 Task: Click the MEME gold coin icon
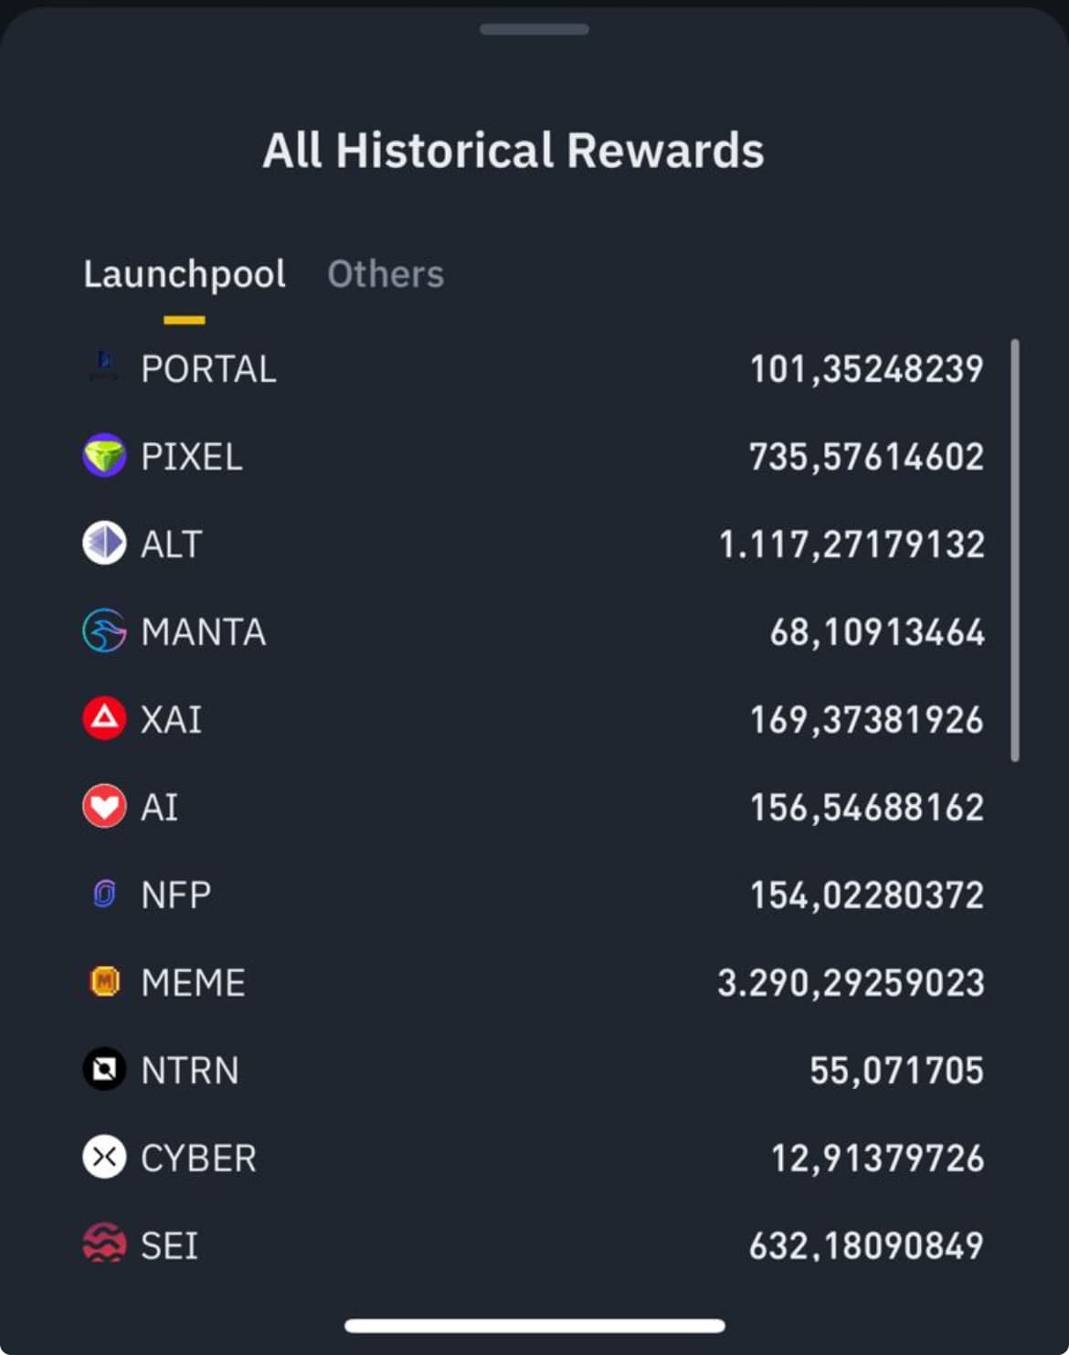(x=104, y=981)
